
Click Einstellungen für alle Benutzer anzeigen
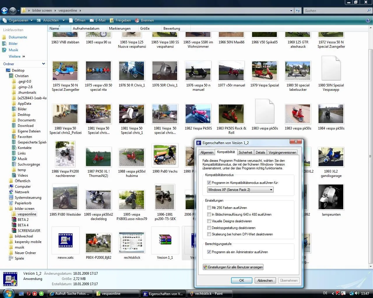[x=233, y=267]
